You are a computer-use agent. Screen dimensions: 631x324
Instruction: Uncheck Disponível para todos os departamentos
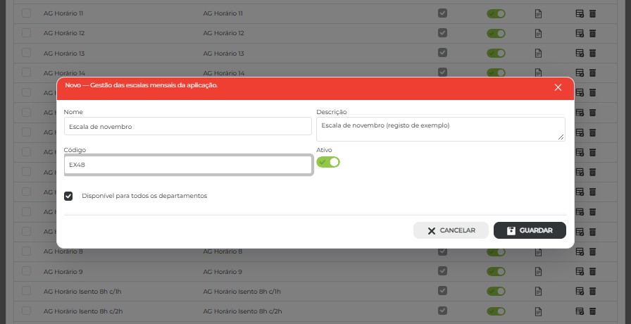[x=68, y=196]
